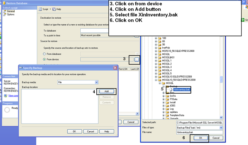Expand the MSSQL$ASI folder

[156, 57]
